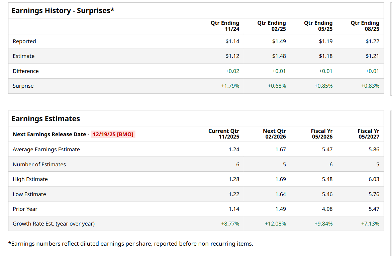Screen dimensions: 392x256
Task: Select the Reported row label
Action: point(24,41)
